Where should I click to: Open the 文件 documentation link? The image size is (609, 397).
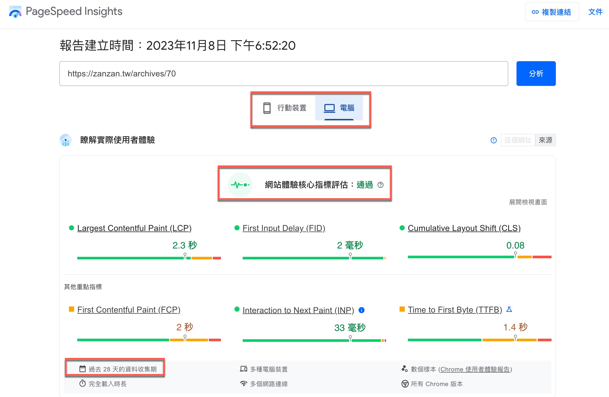595,12
